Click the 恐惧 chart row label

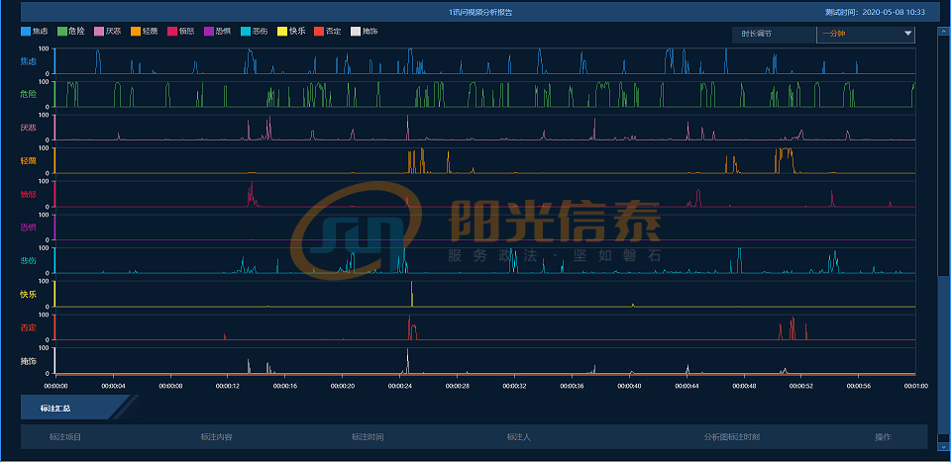coord(29,228)
